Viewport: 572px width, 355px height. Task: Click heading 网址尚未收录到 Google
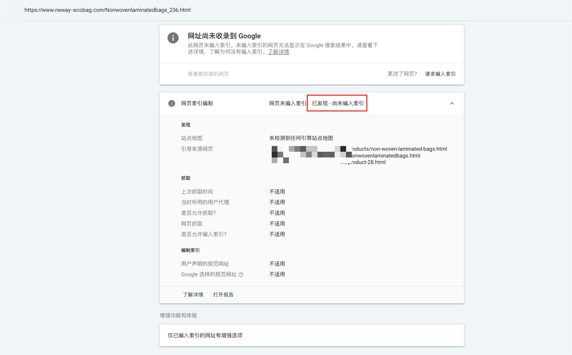click(224, 36)
